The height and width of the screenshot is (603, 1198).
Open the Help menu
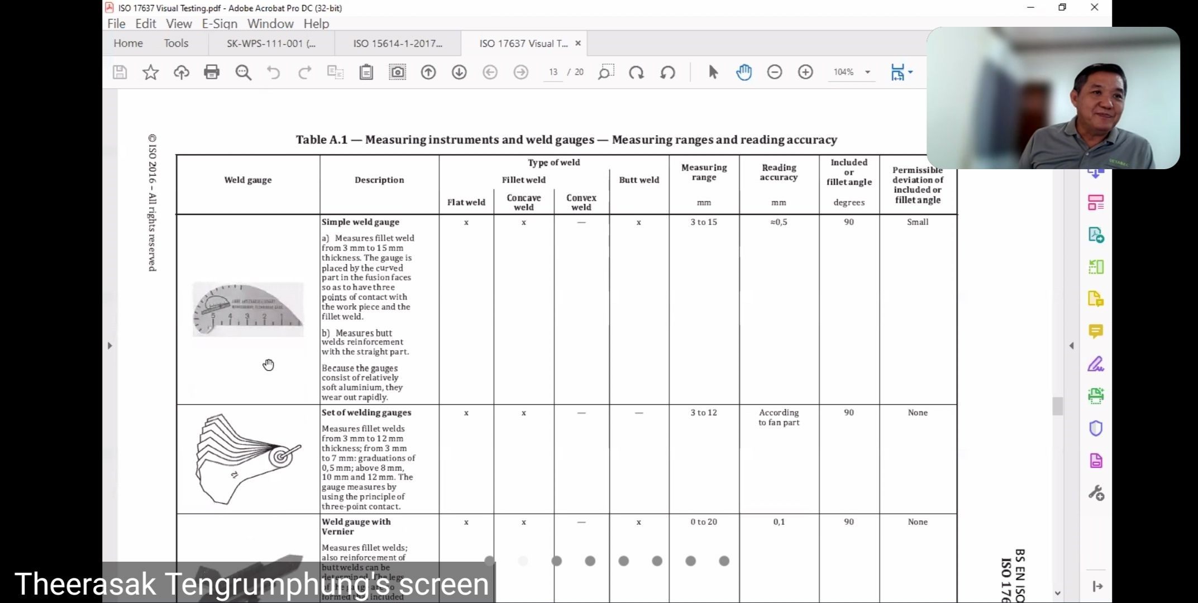pos(316,23)
